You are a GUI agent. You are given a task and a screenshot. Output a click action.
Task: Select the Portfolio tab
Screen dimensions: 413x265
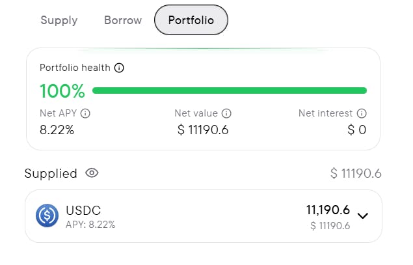(191, 20)
